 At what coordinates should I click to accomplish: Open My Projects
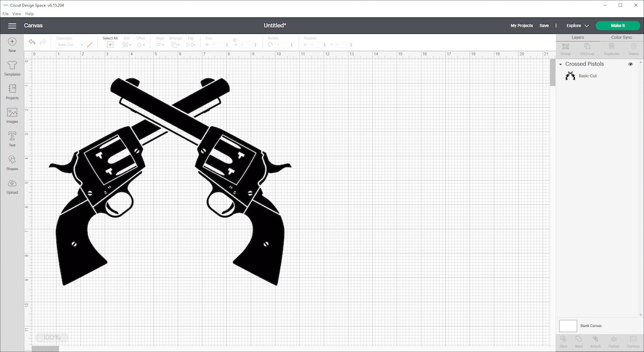click(521, 25)
